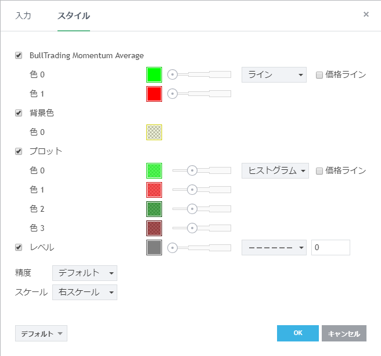Click the レベル value input field
381x356 pixels.
pyautogui.click(x=330, y=247)
